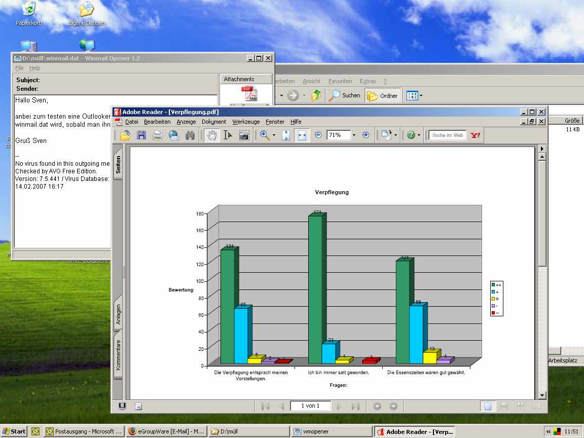Toggle Fit Width page view
584x438 pixels.
point(302,135)
